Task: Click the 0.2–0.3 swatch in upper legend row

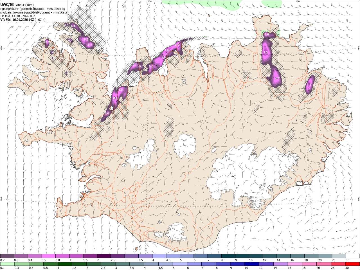Action: (x=7, y=256)
